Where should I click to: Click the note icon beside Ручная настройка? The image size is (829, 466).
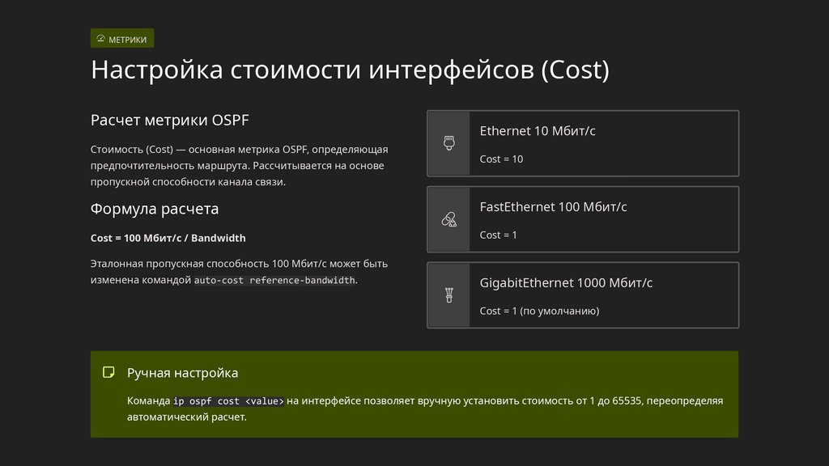(108, 372)
